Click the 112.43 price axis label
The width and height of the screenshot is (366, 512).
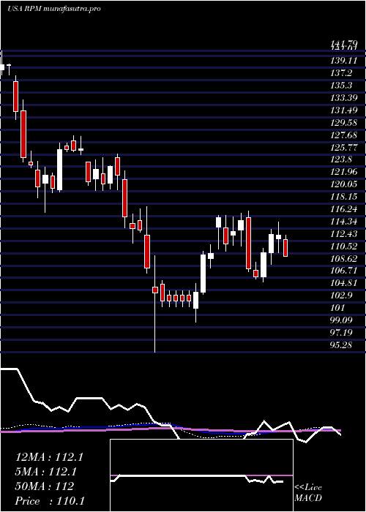click(x=344, y=234)
